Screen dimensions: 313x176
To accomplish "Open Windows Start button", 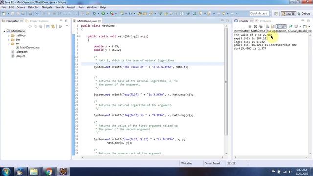I will point(6,172).
